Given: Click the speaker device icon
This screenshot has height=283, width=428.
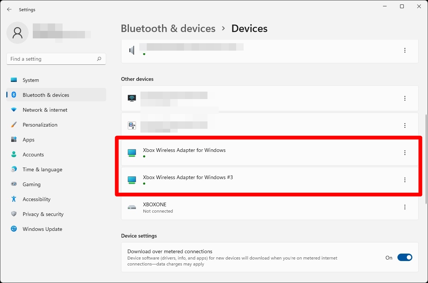Looking at the screenshot, I should point(132,50).
